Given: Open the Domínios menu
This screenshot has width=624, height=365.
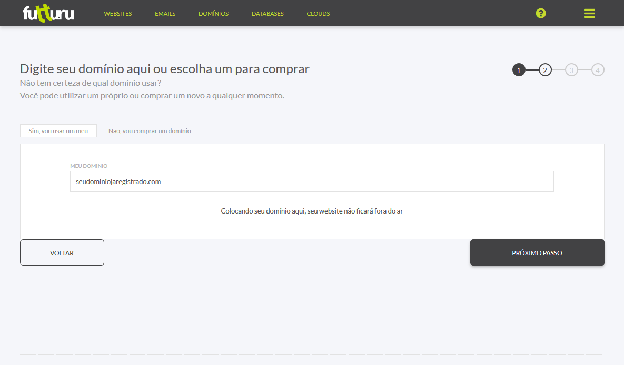Looking at the screenshot, I should click(213, 14).
